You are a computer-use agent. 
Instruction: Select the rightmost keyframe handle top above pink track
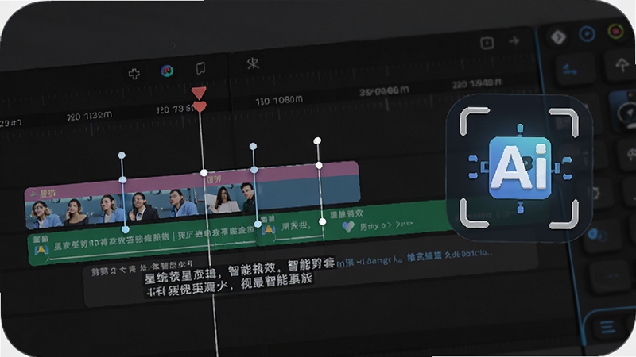click(317, 140)
